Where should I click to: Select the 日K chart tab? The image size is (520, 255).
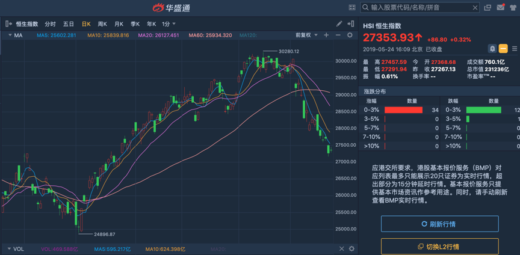coord(86,24)
